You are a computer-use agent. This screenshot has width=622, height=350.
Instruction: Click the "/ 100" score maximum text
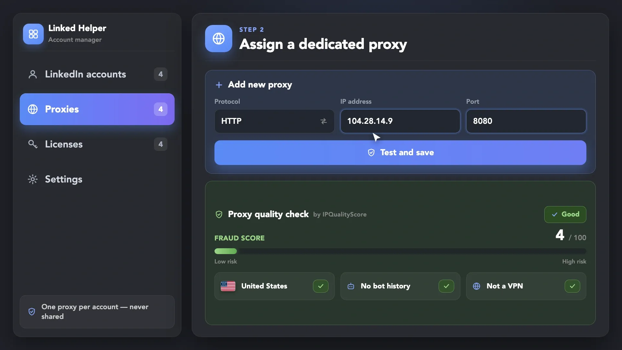coord(577,238)
